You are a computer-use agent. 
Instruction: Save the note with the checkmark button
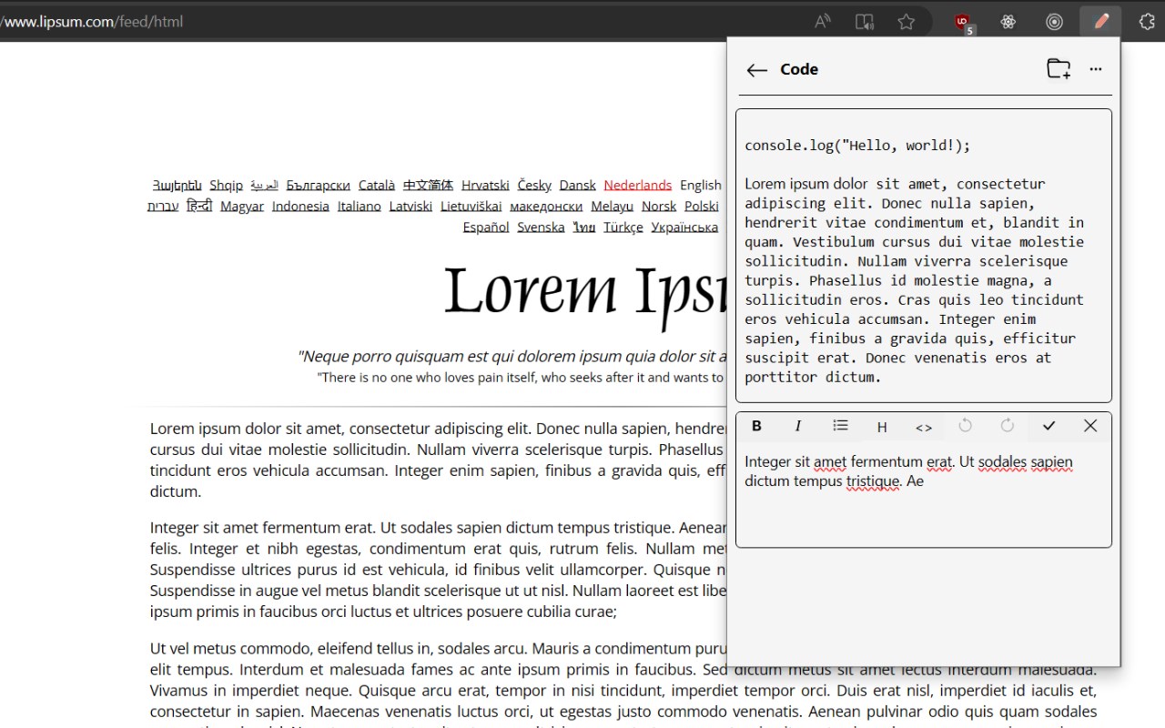[x=1048, y=426]
